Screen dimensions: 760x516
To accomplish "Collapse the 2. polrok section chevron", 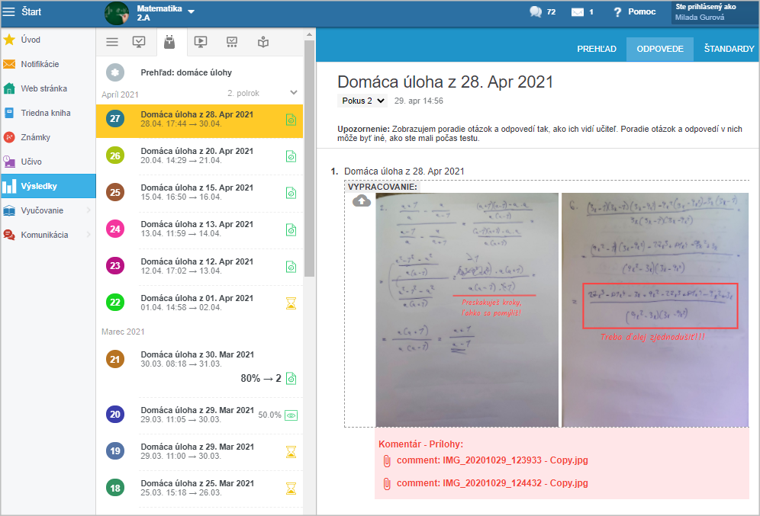I will (293, 93).
